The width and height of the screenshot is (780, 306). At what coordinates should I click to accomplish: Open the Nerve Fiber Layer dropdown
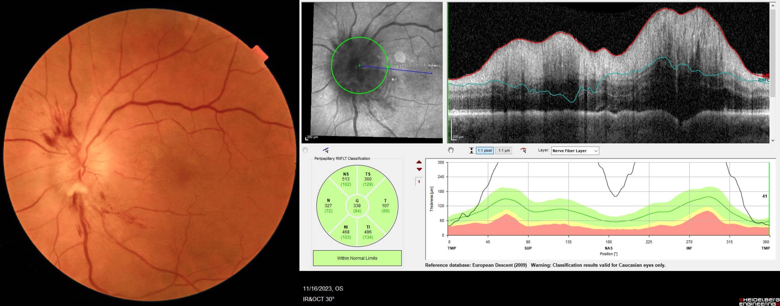575,151
